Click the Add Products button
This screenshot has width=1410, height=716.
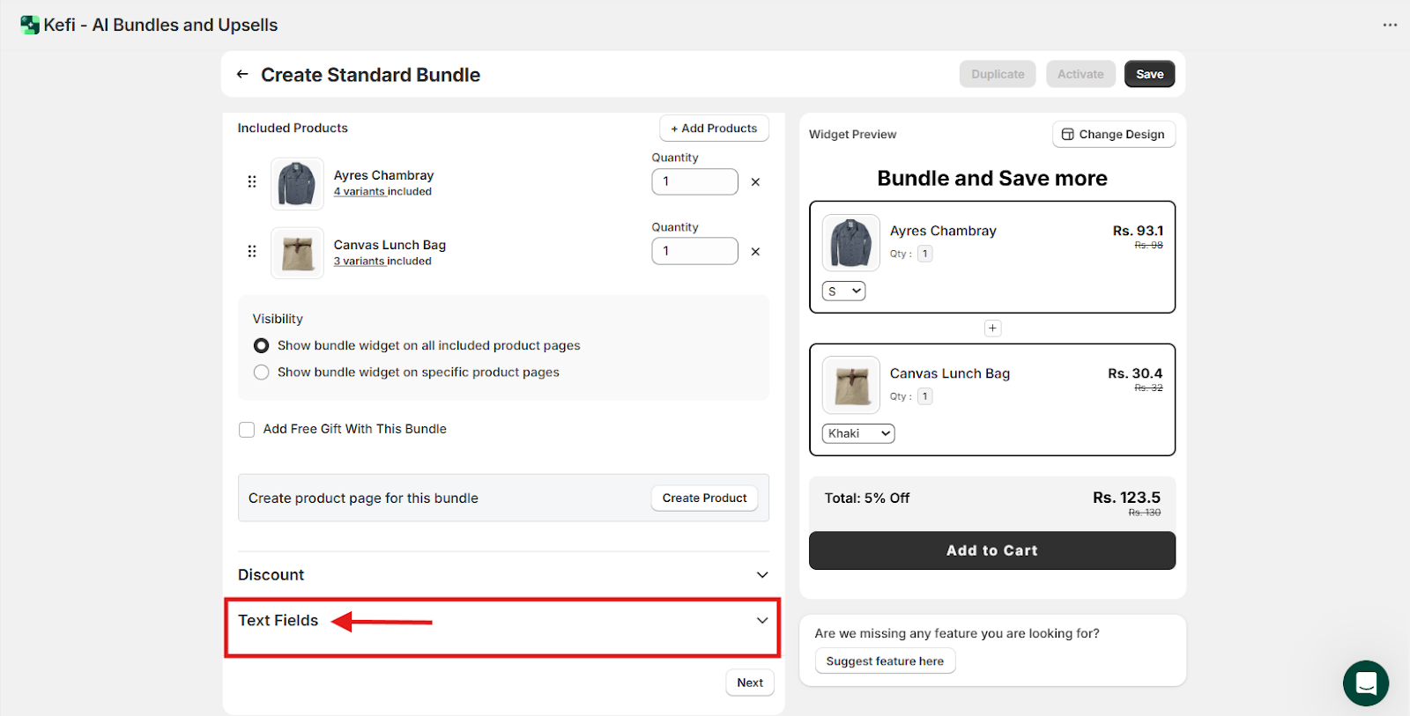[x=714, y=129]
